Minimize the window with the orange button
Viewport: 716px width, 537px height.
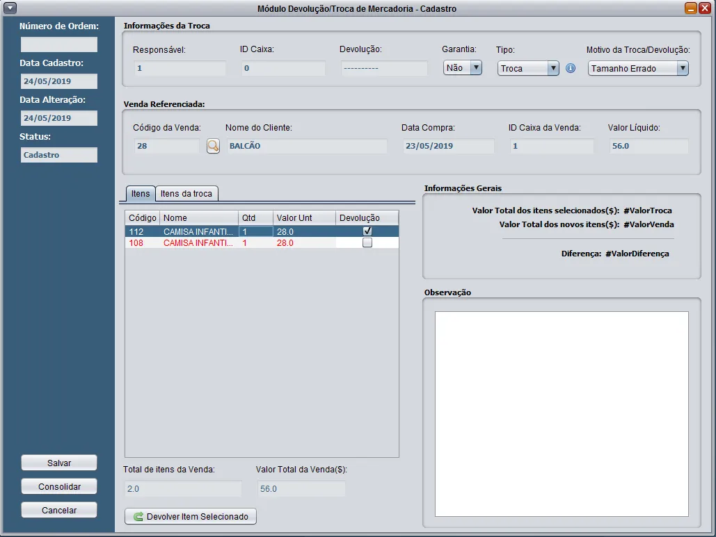tap(691, 8)
